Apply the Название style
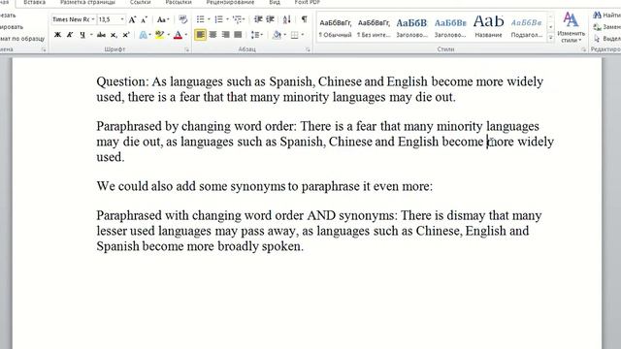The image size is (621, 349). coord(489,28)
